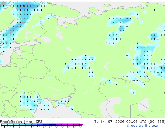Select the legend swatch between 10 and 15 mm
Screen dimensions: 165x128
pyautogui.click(x=34, y=125)
